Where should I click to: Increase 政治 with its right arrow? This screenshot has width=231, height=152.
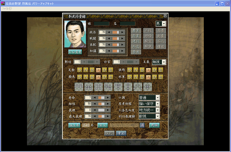[x=122, y=32]
